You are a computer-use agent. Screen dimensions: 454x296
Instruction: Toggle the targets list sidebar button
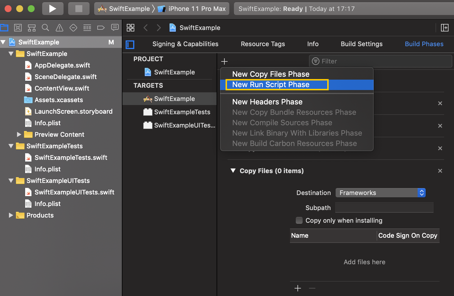click(130, 44)
